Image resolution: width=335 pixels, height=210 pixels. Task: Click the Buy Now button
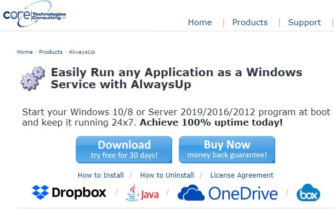point(227,150)
